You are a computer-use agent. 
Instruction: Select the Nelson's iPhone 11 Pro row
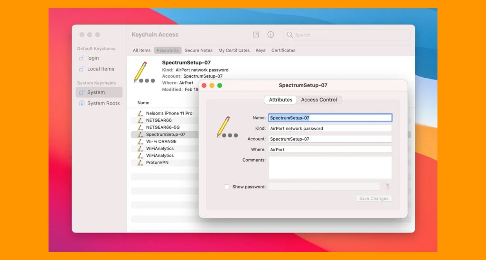point(165,113)
